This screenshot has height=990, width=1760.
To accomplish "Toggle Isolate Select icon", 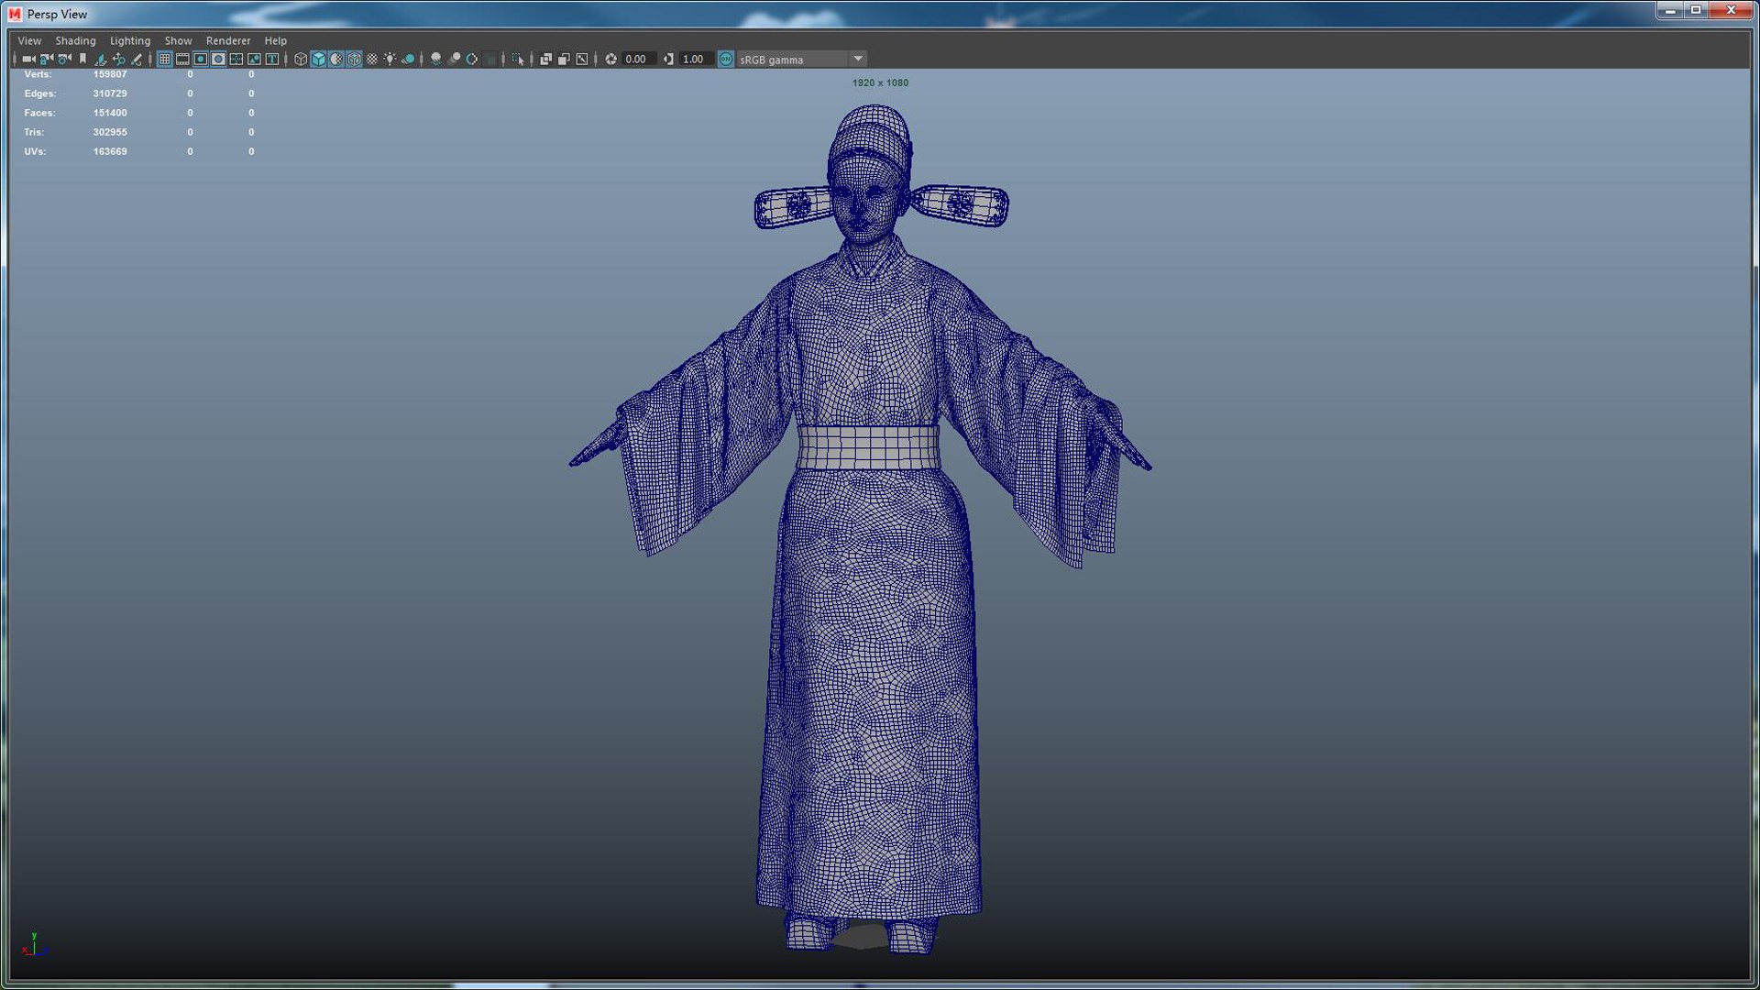I will [x=517, y=59].
